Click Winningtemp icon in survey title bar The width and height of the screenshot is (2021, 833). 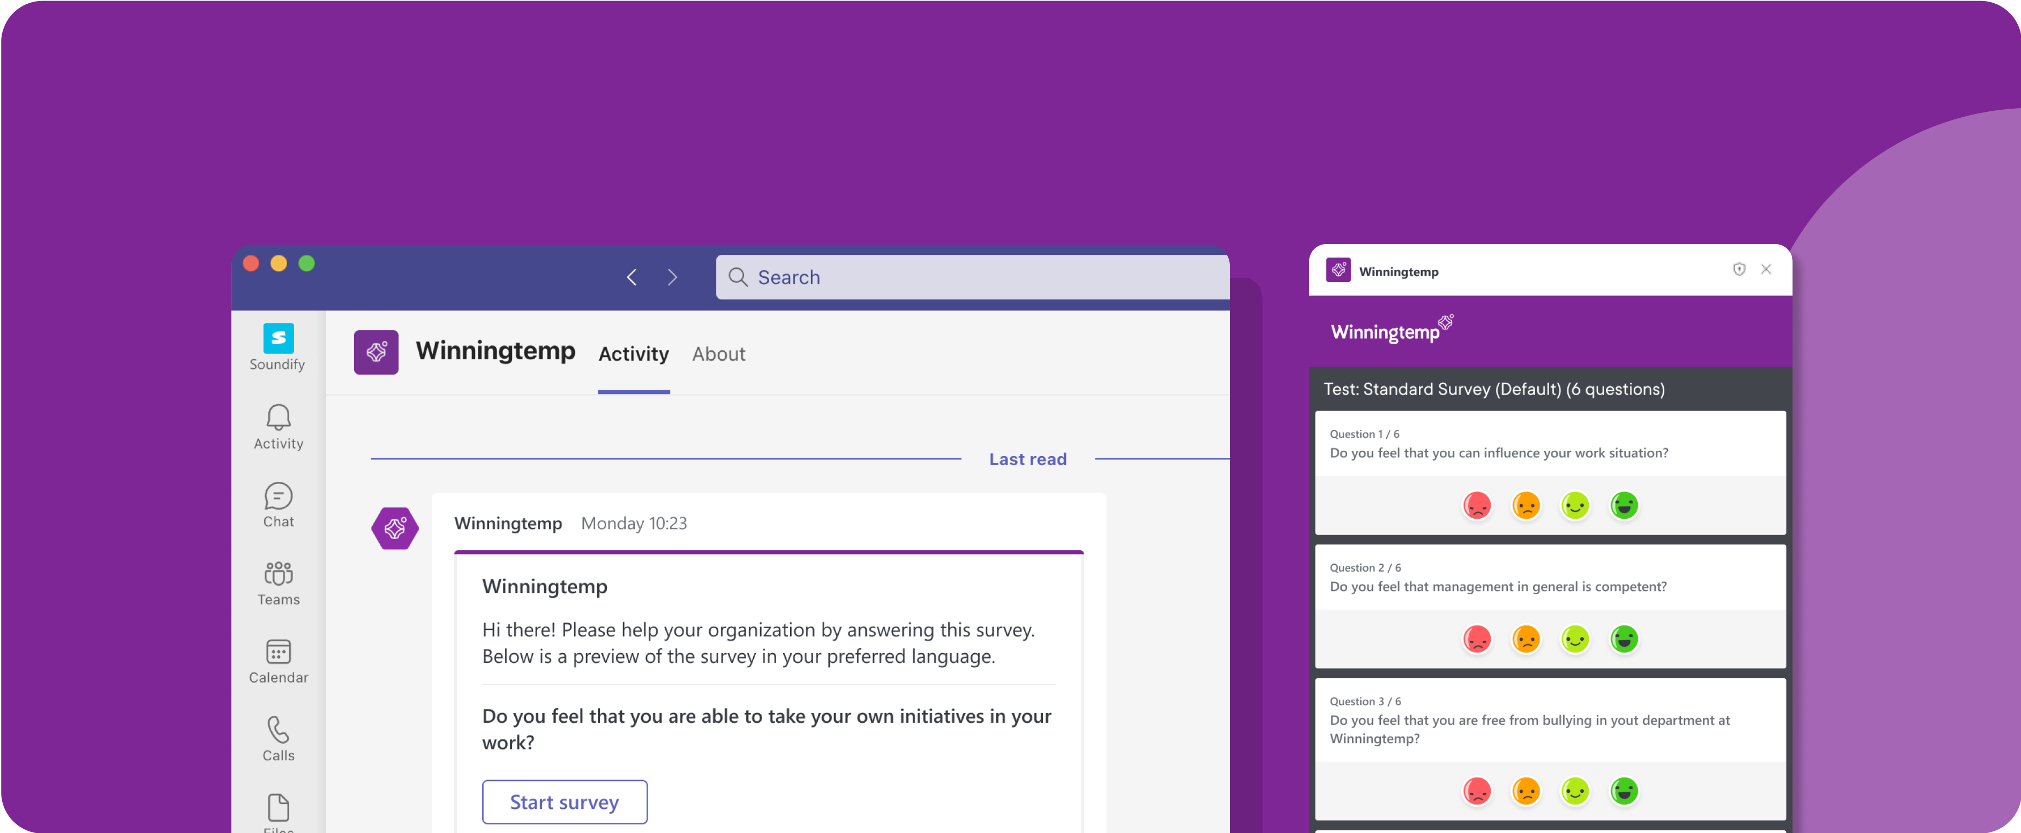coord(1338,270)
